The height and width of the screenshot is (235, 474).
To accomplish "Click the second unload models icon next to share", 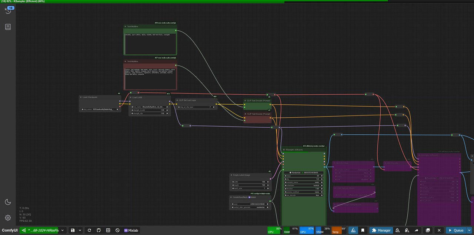I will [x=407, y=230].
